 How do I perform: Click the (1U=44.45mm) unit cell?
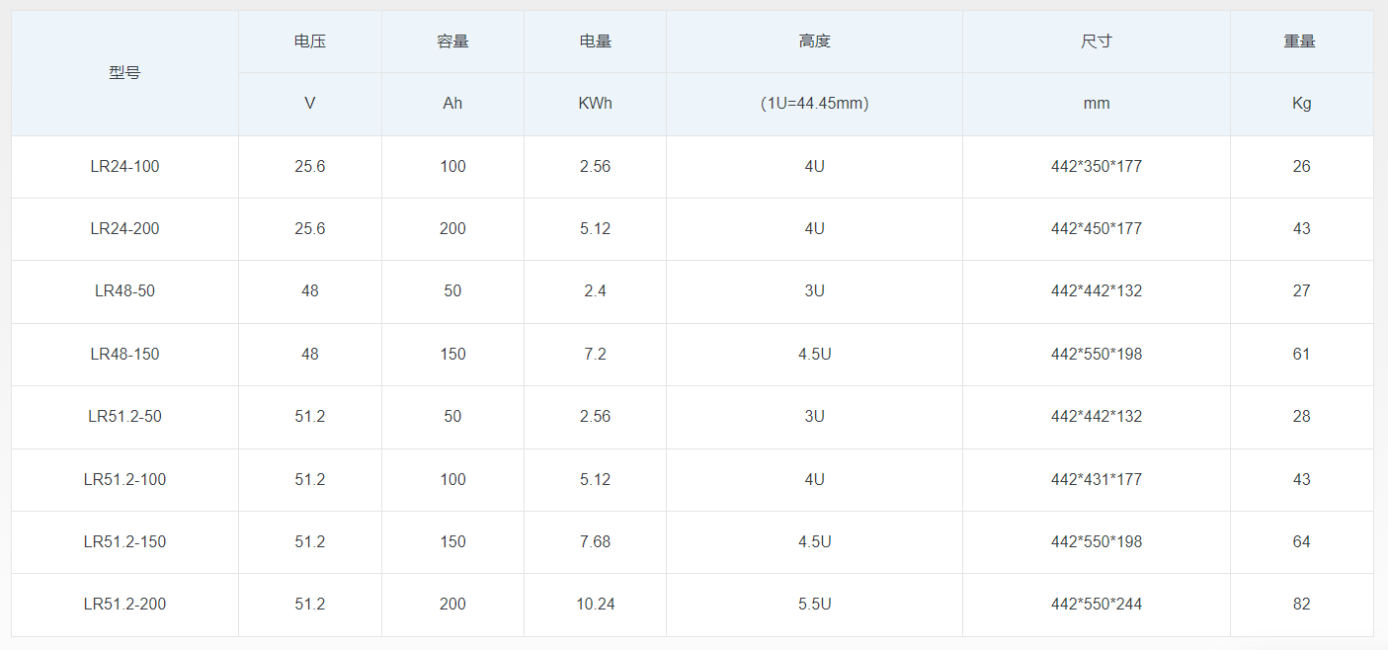click(x=814, y=104)
